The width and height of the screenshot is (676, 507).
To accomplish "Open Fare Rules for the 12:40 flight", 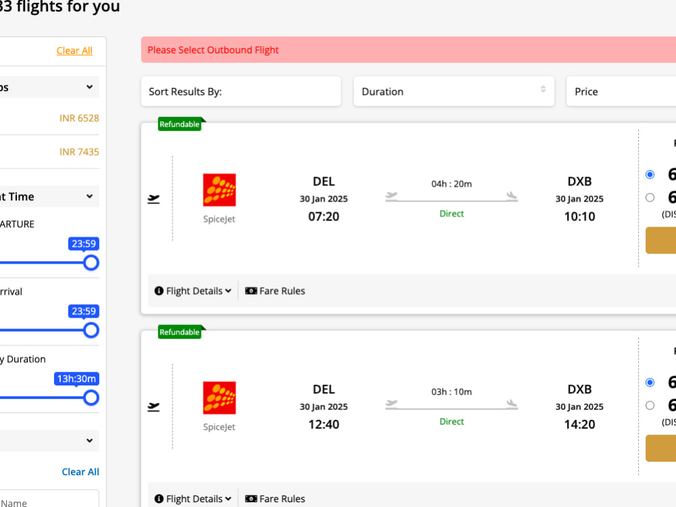I will (x=275, y=499).
